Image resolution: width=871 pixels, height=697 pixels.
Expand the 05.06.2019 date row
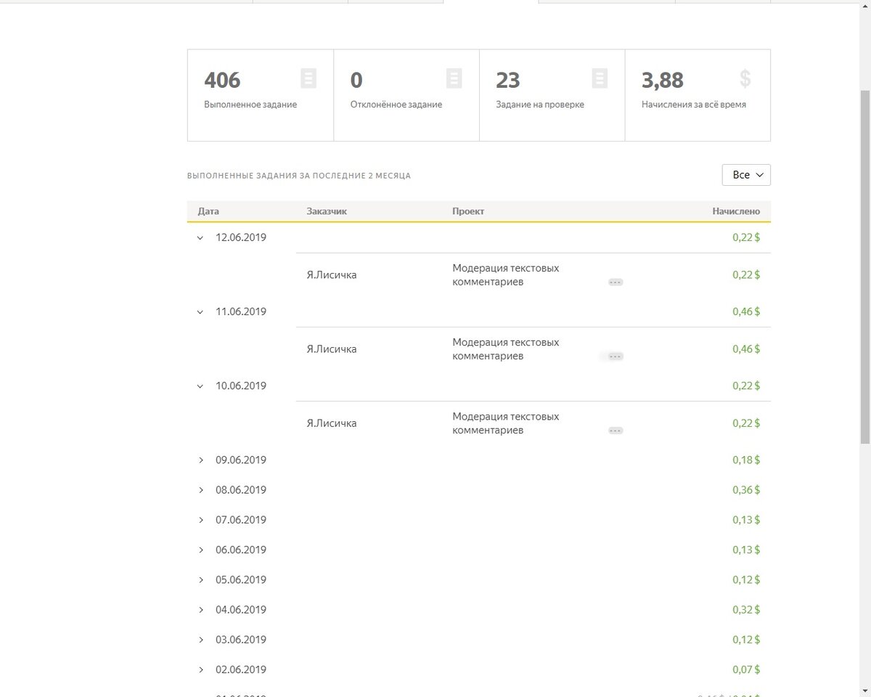201,579
